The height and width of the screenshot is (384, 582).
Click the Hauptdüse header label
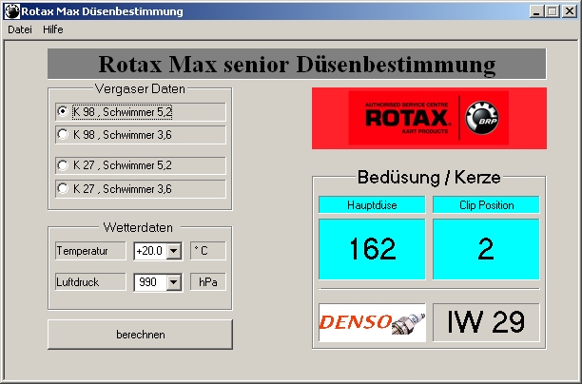point(372,204)
